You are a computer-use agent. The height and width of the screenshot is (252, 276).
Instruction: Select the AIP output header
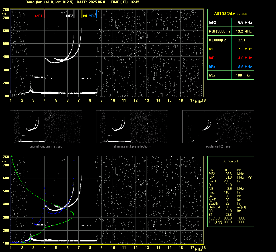[230, 161]
